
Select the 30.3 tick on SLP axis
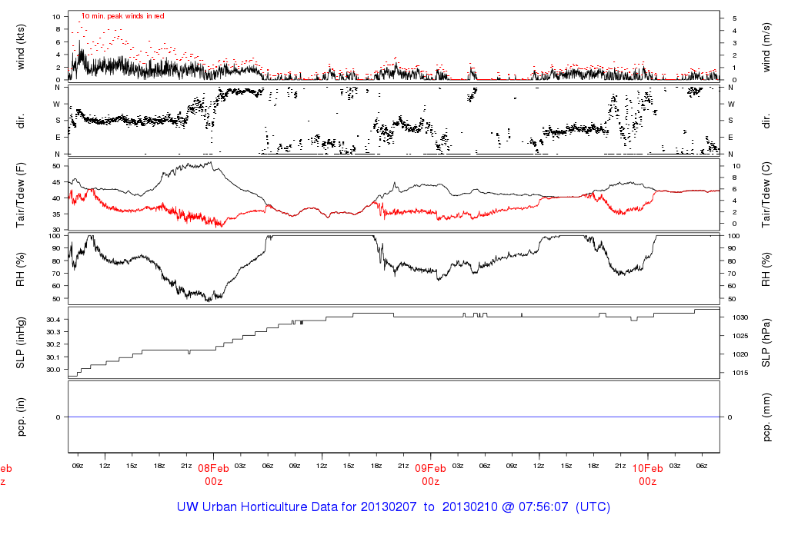(54, 332)
